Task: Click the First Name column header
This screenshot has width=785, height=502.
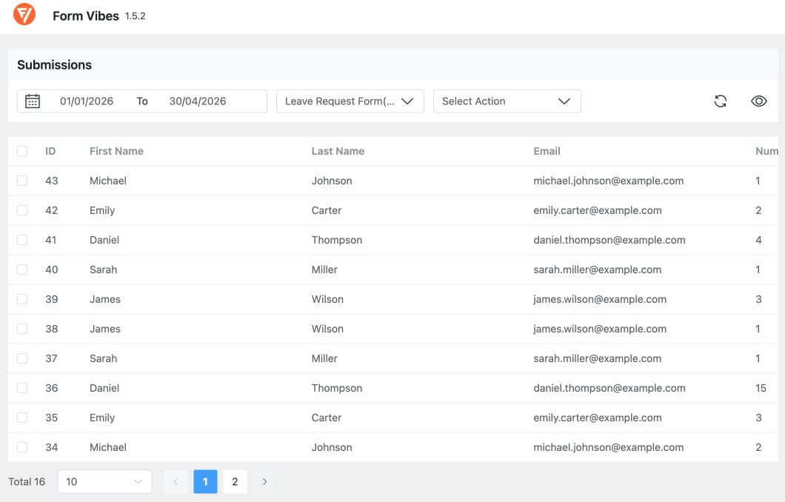Action: point(116,151)
